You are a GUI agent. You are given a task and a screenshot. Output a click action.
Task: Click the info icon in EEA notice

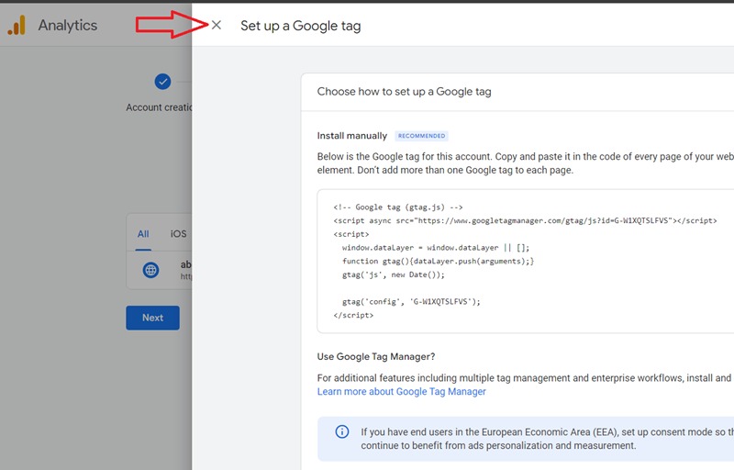342,431
